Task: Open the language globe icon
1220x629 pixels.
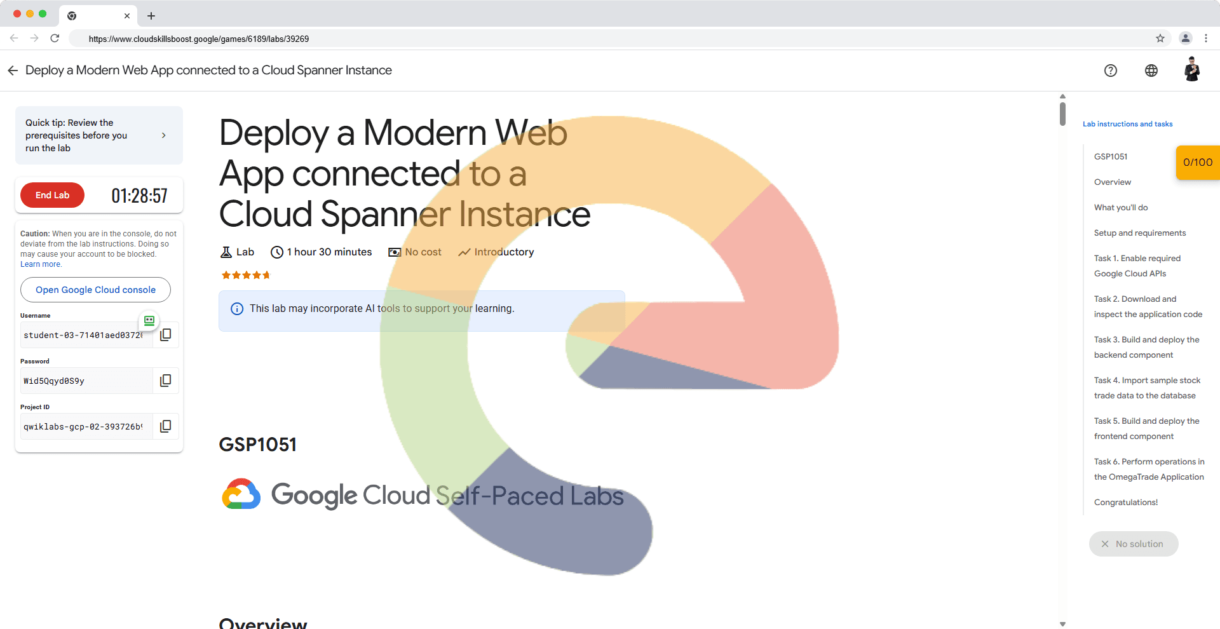Action: [1151, 71]
